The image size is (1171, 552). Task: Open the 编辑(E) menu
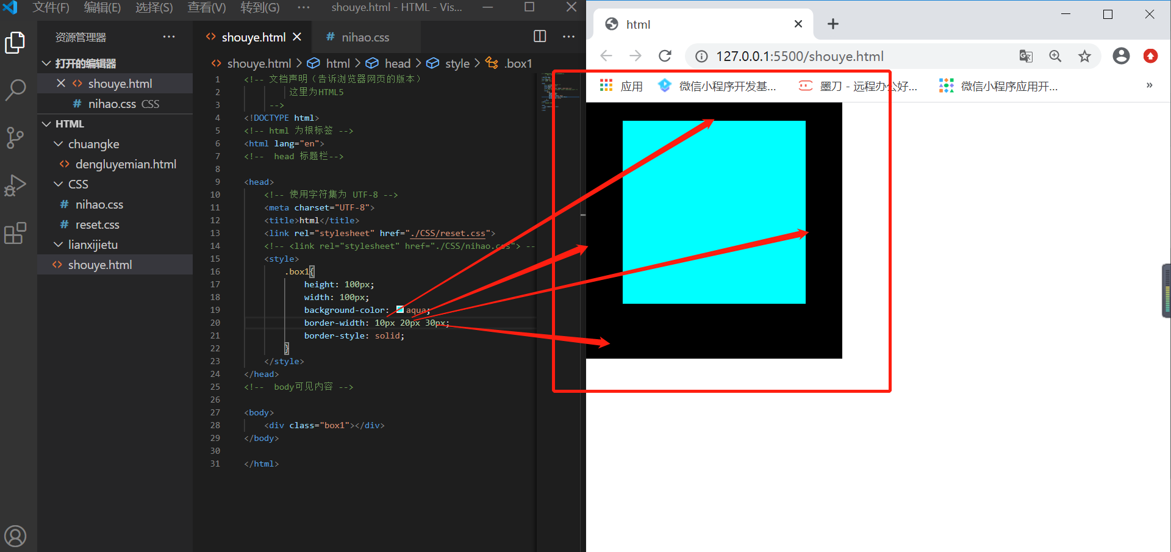coord(102,7)
